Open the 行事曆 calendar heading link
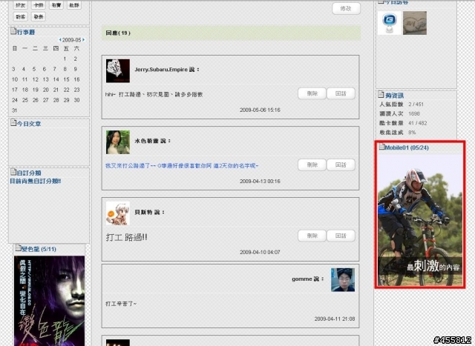The height and width of the screenshot is (346, 475). click(x=26, y=32)
